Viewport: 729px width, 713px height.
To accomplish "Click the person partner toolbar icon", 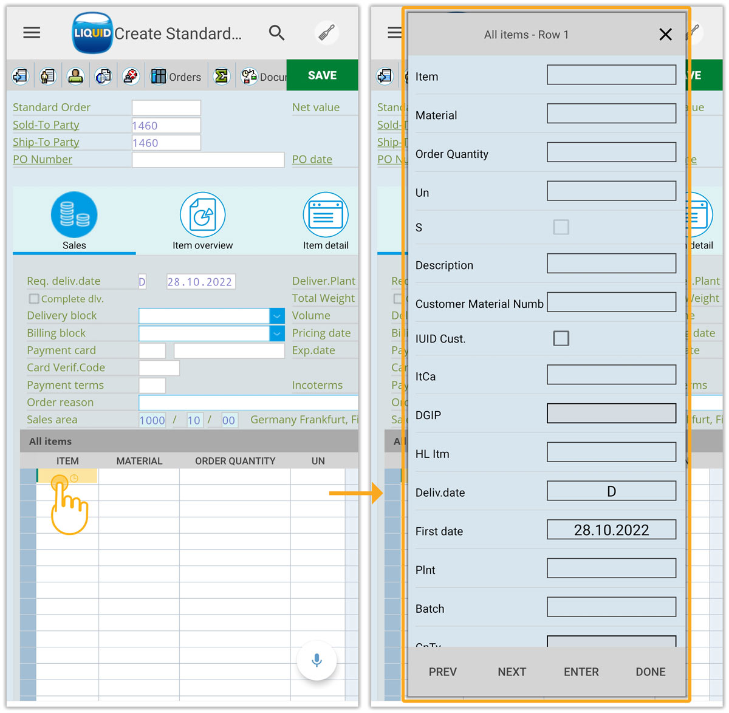I will click(75, 76).
